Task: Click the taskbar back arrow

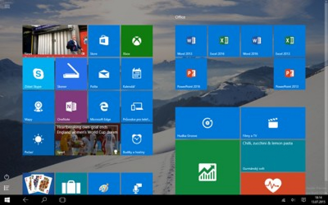Action: pos(26,200)
